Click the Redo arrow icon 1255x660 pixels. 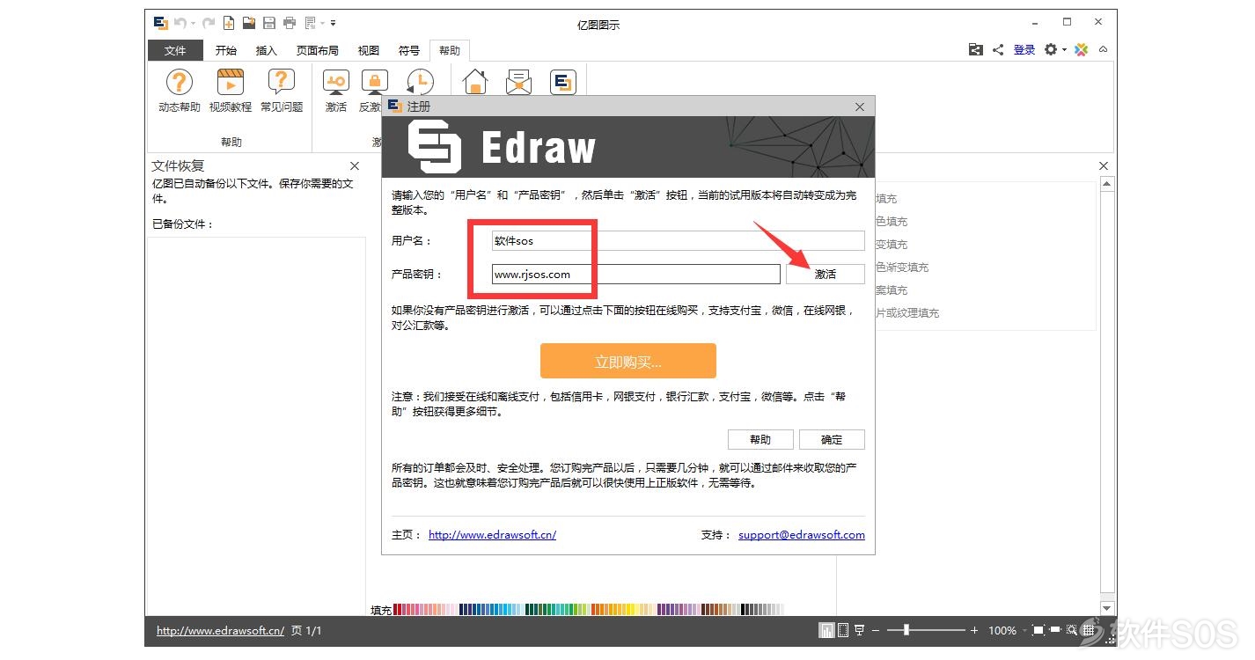pyautogui.click(x=208, y=23)
